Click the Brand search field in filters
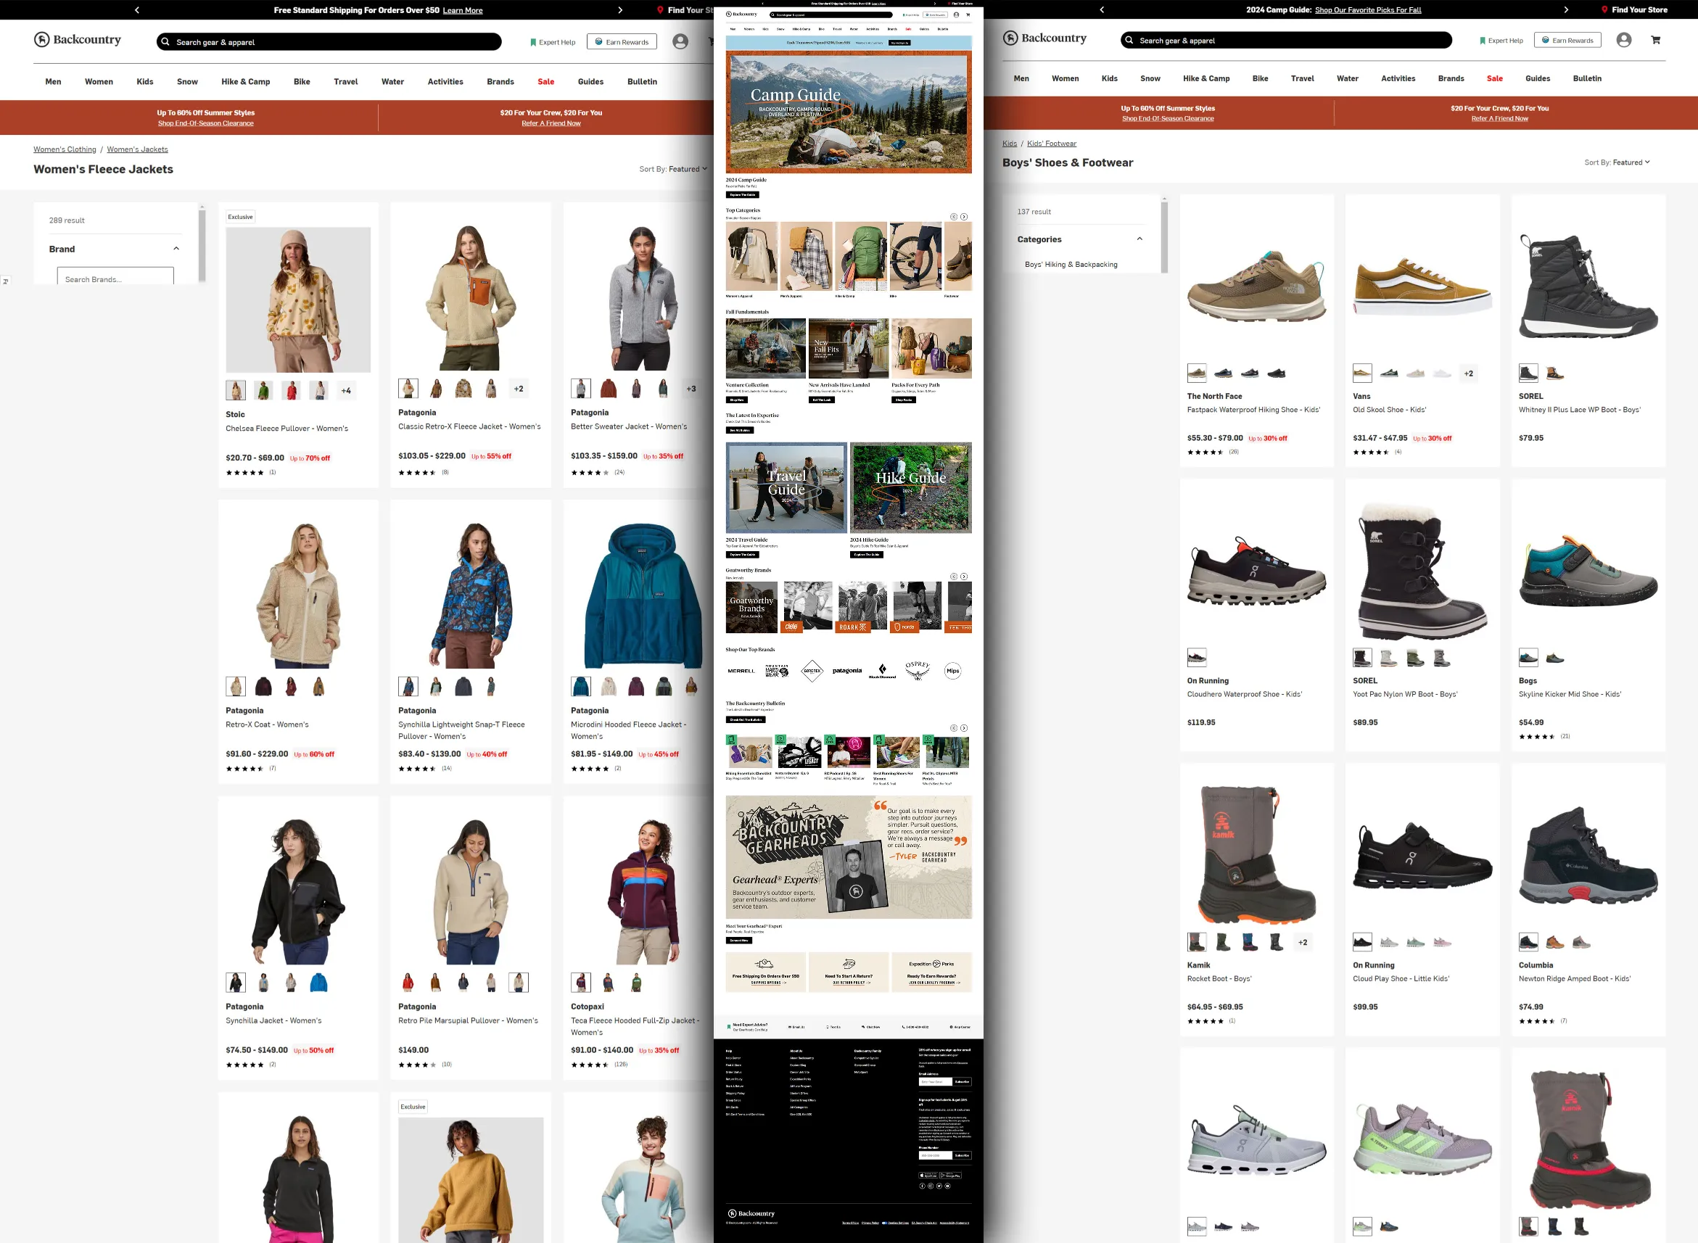This screenshot has width=1698, height=1243. (115, 277)
